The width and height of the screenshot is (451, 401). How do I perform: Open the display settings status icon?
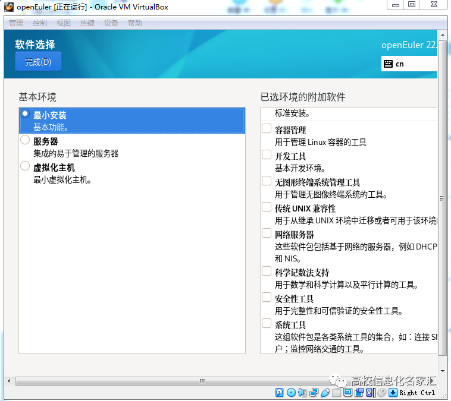[347, 392]
